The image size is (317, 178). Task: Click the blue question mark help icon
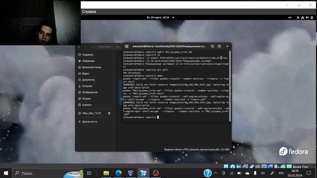[x=208, y=173]
